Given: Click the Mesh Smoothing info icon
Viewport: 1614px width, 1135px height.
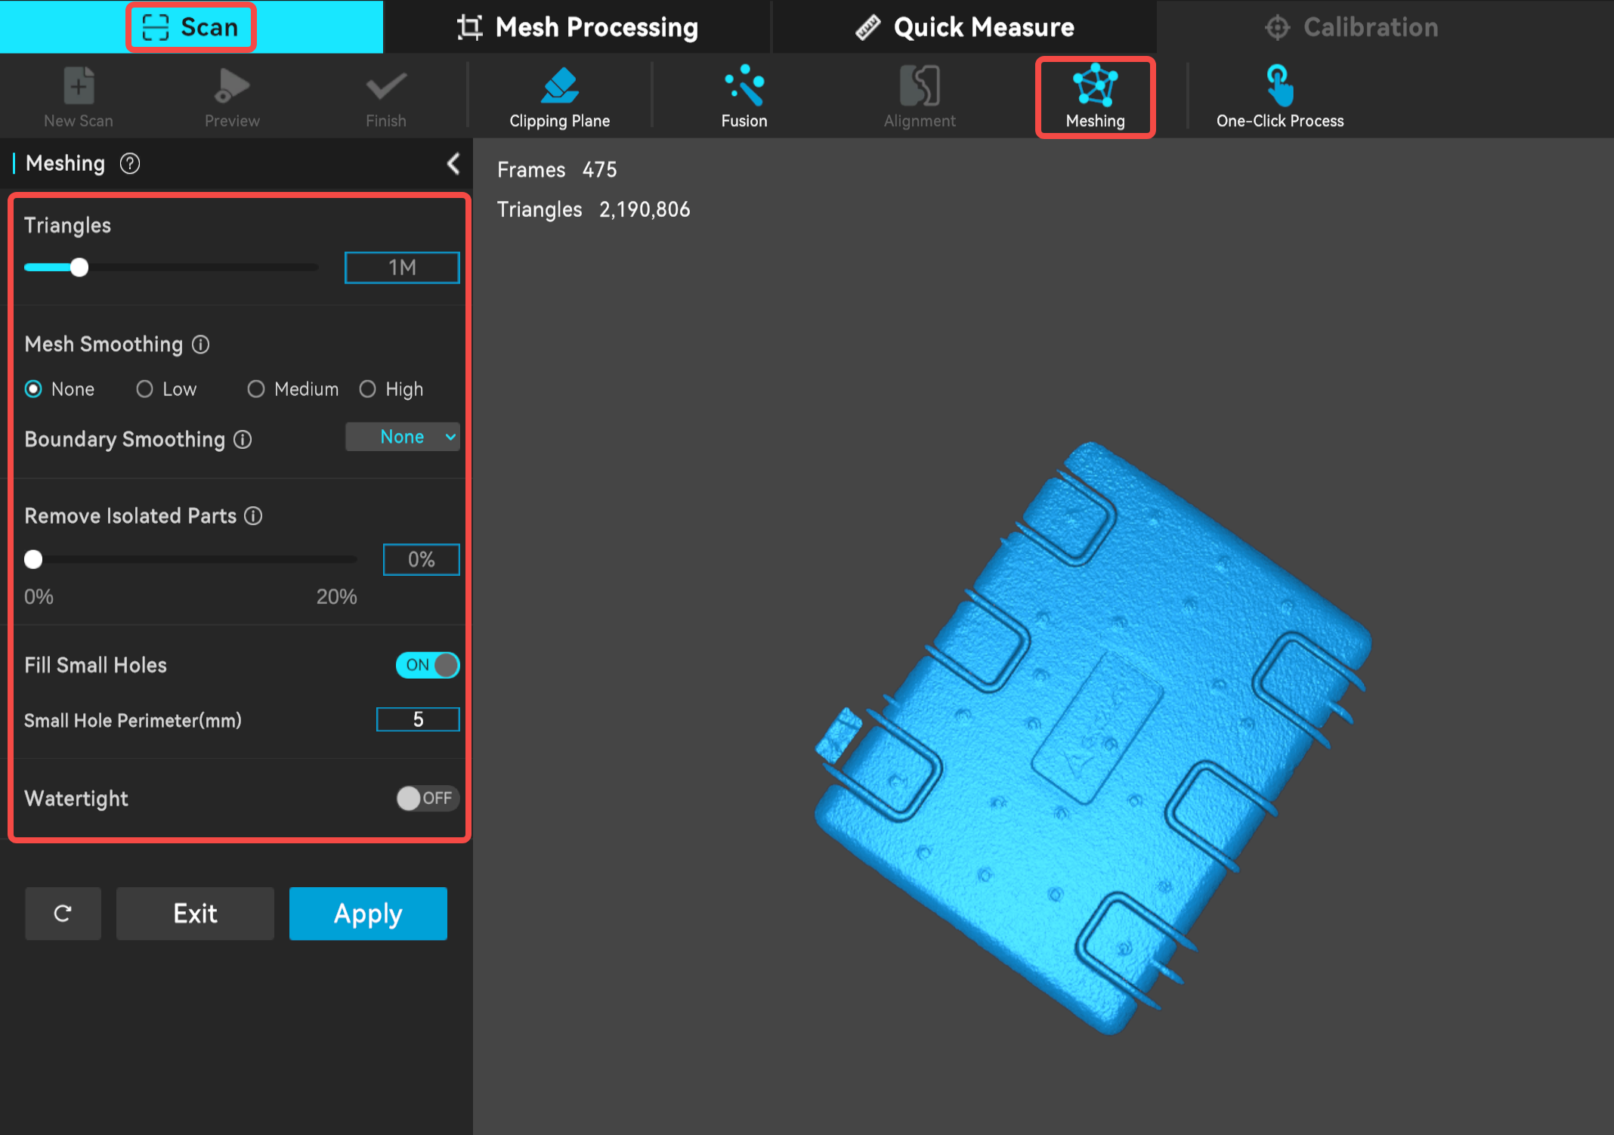Looking at the screenshot, I should click(200, 345).
